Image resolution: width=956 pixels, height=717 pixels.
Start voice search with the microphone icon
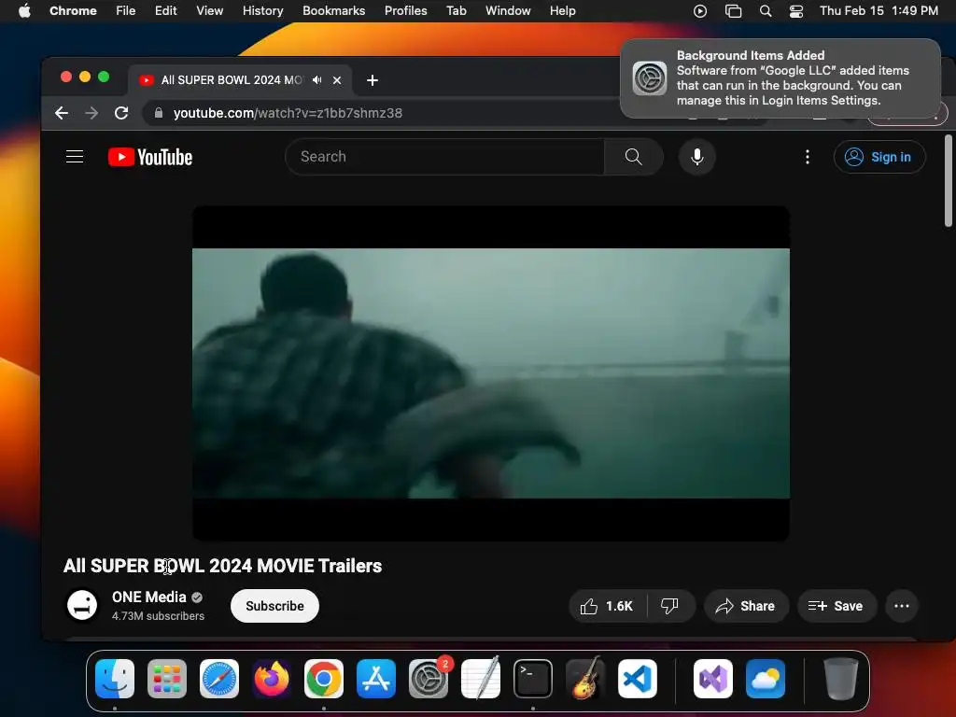[696, 157]
